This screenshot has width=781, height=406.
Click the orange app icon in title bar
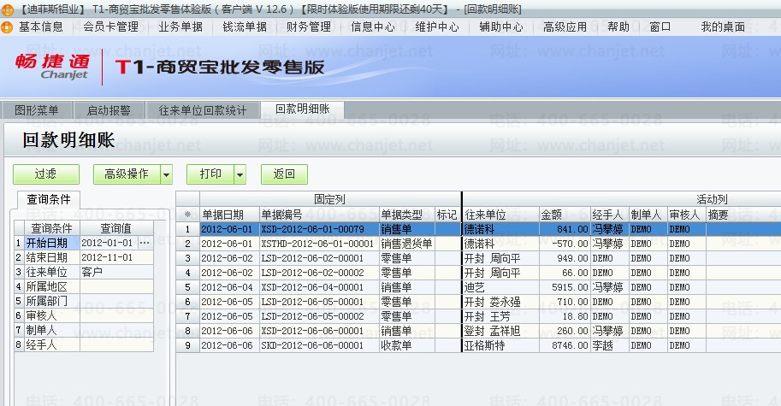(x=7, y=9)
